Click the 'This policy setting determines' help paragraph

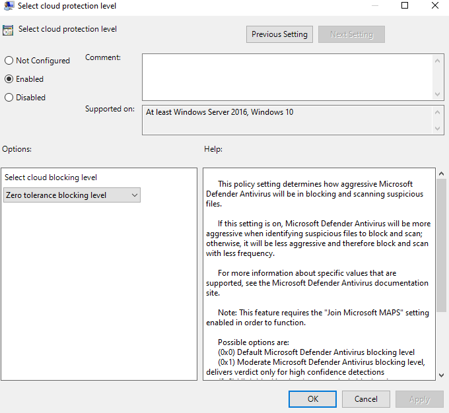pos(315,194)
